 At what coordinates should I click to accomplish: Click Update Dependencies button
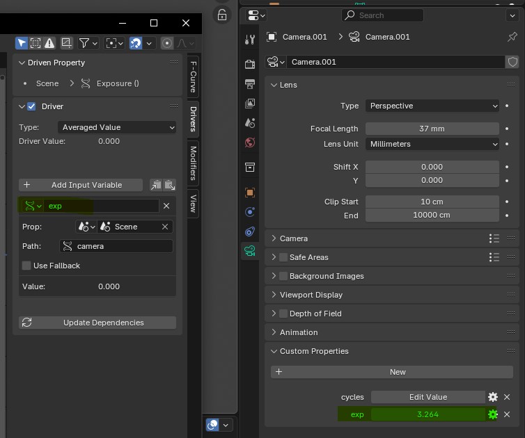(x=97, y=323)
